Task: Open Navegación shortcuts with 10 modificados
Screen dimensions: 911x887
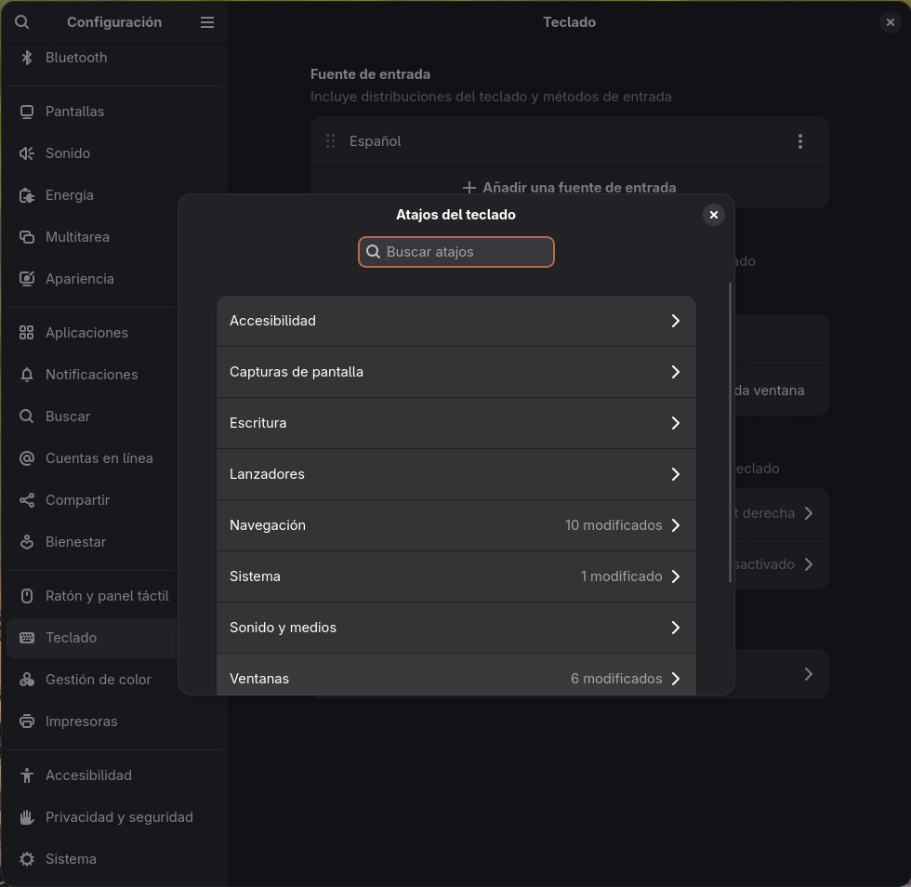Action: (455, 525)
